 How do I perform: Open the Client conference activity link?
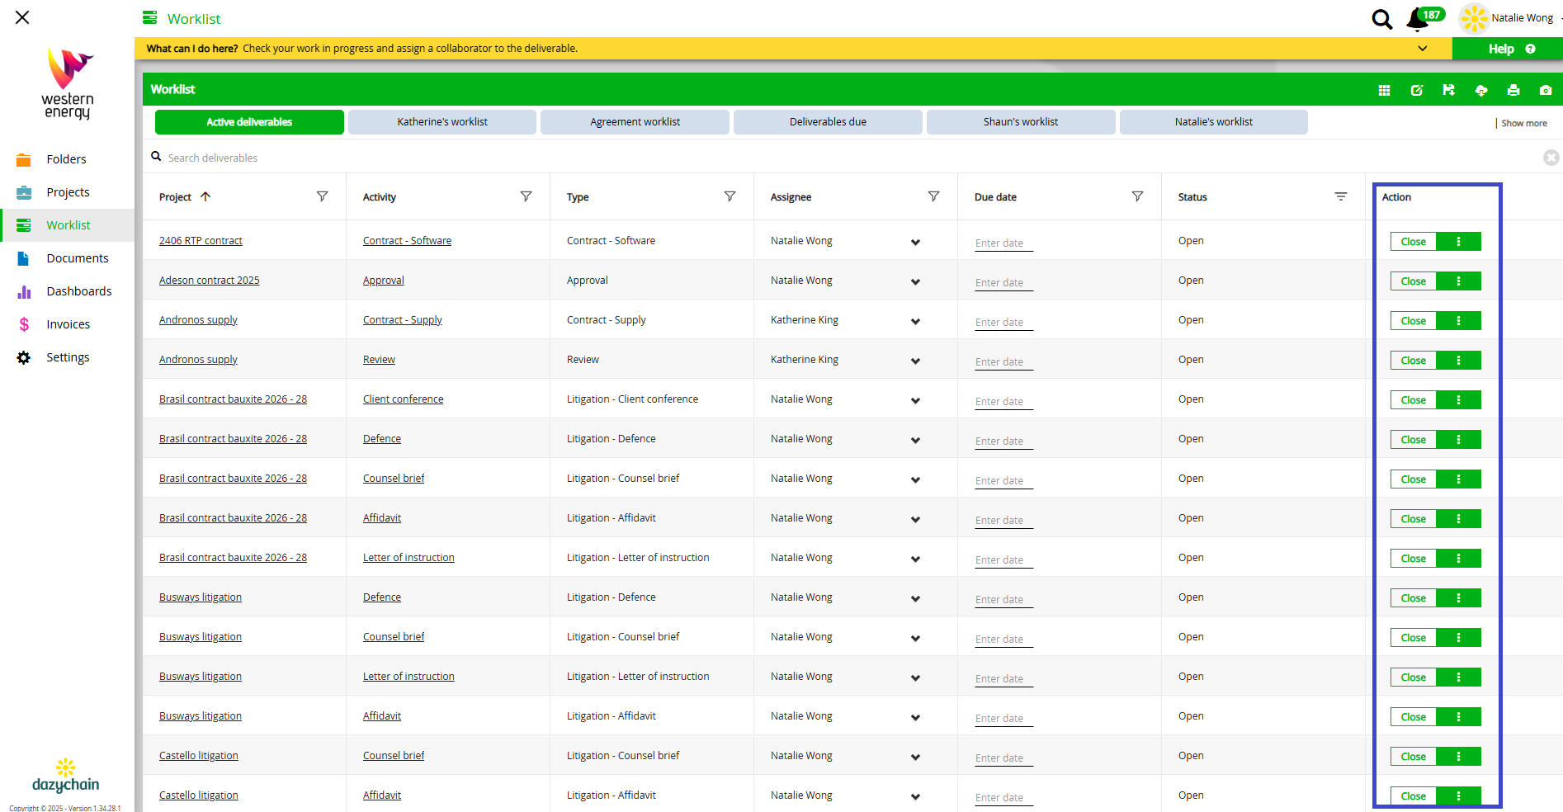403,399
